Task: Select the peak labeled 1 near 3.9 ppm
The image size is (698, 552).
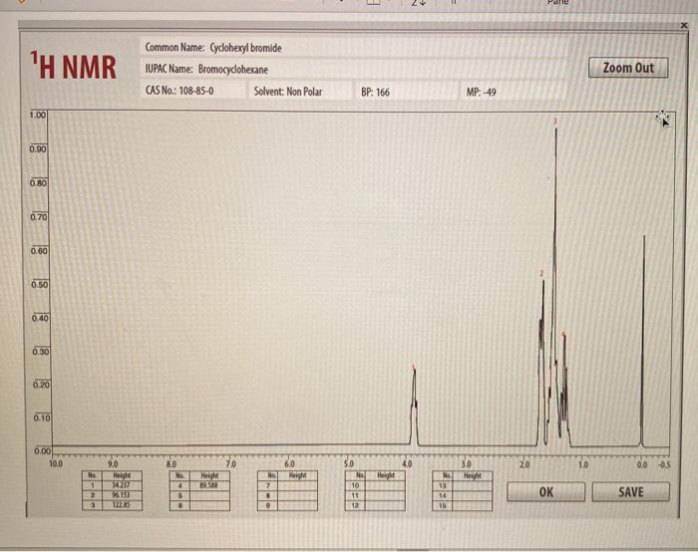Action: pos(414,405)
